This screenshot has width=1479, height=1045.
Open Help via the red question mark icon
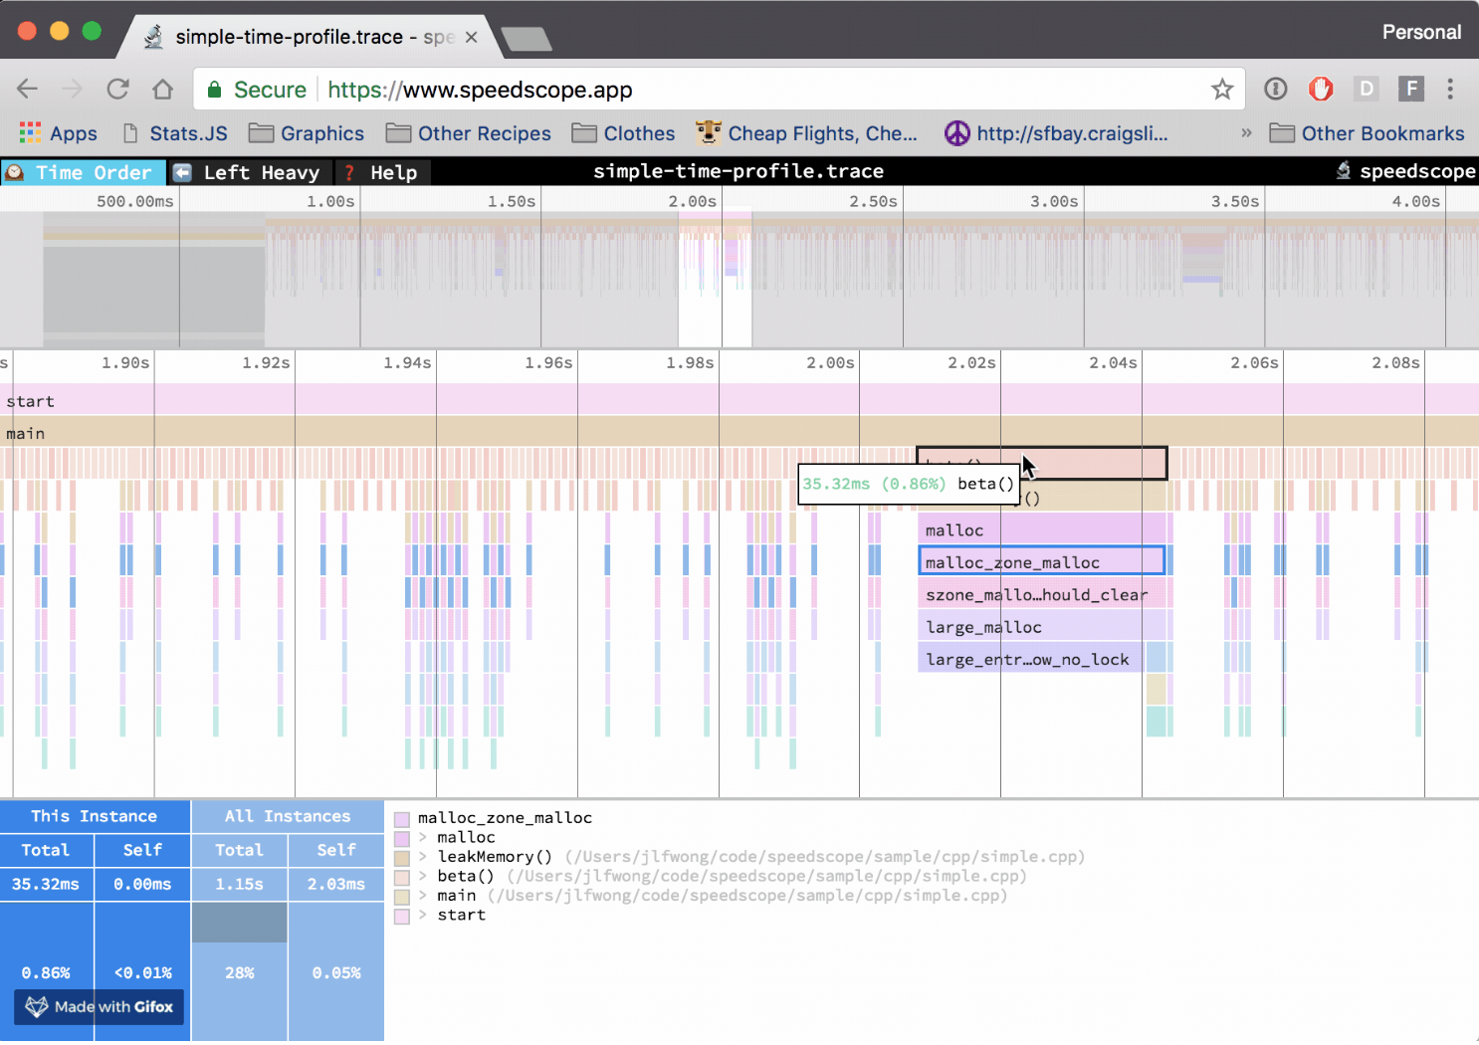(x=349, y=171)
